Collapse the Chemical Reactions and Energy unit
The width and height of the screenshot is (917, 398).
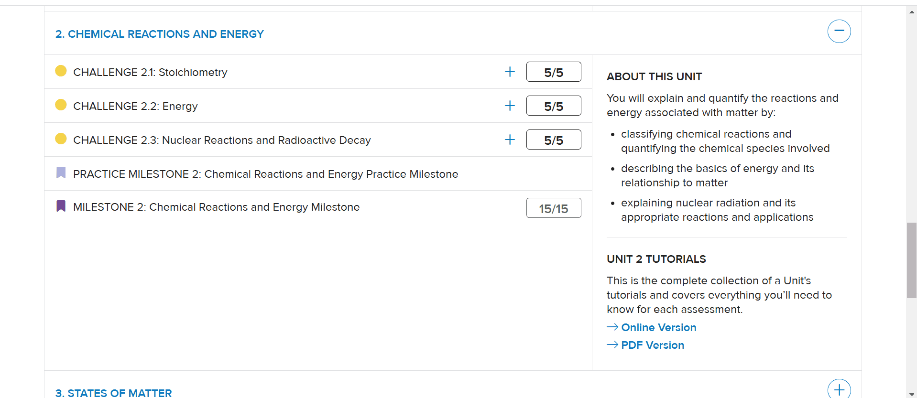839,31
